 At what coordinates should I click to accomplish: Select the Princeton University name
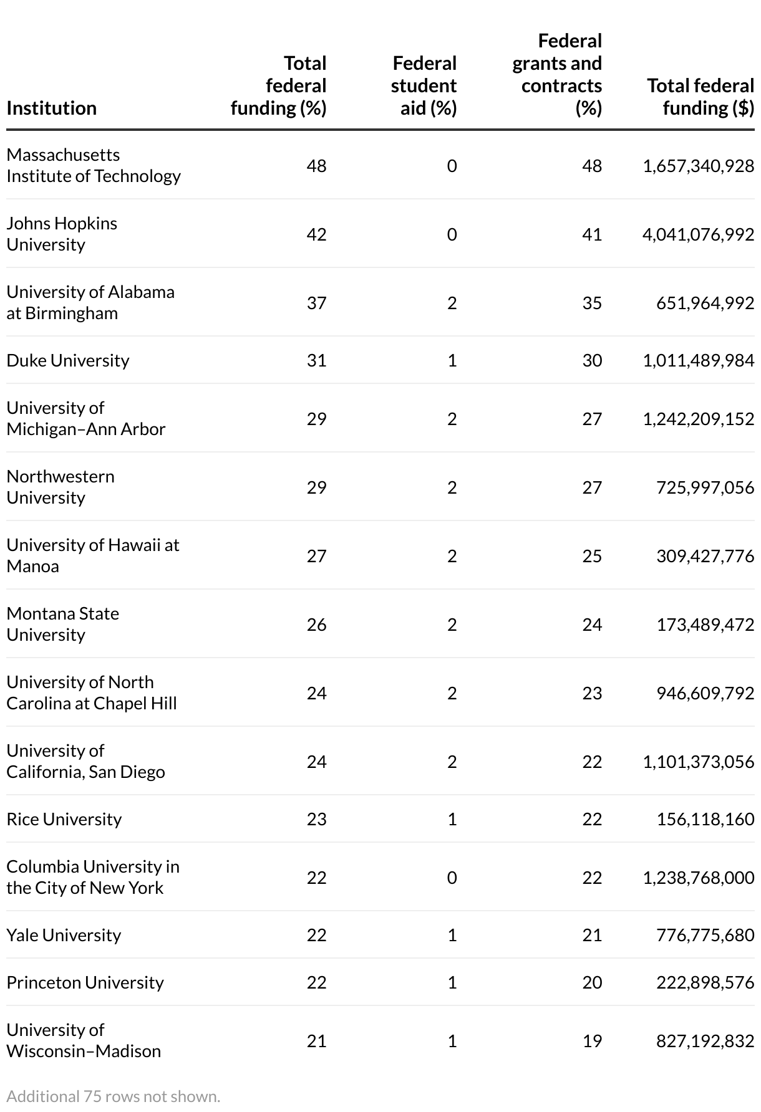85,982
